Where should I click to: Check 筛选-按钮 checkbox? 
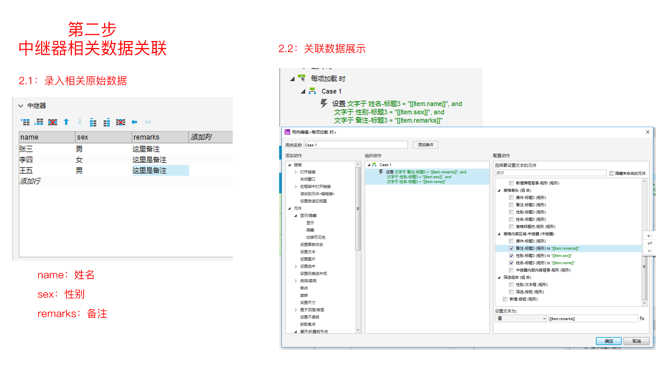click(511, 292)
